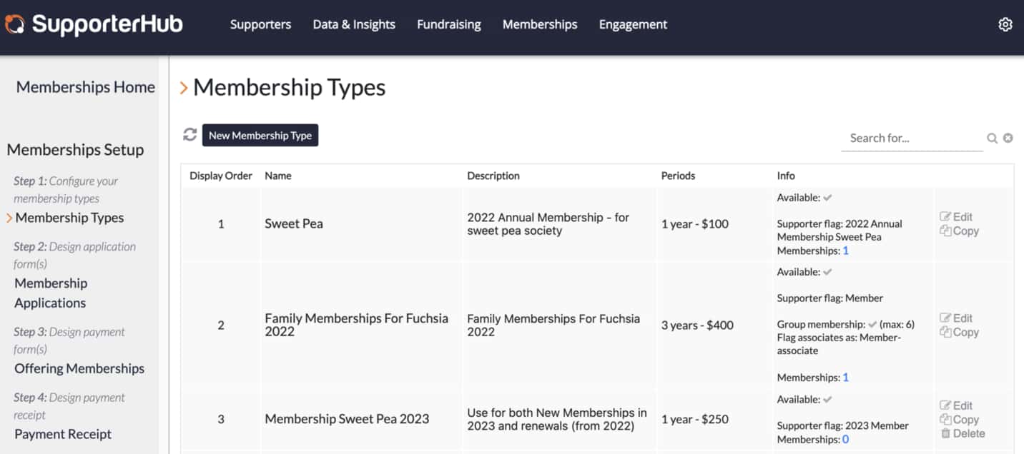
Task: Open the Fundraising menu
Action: (x=449, y=25)
